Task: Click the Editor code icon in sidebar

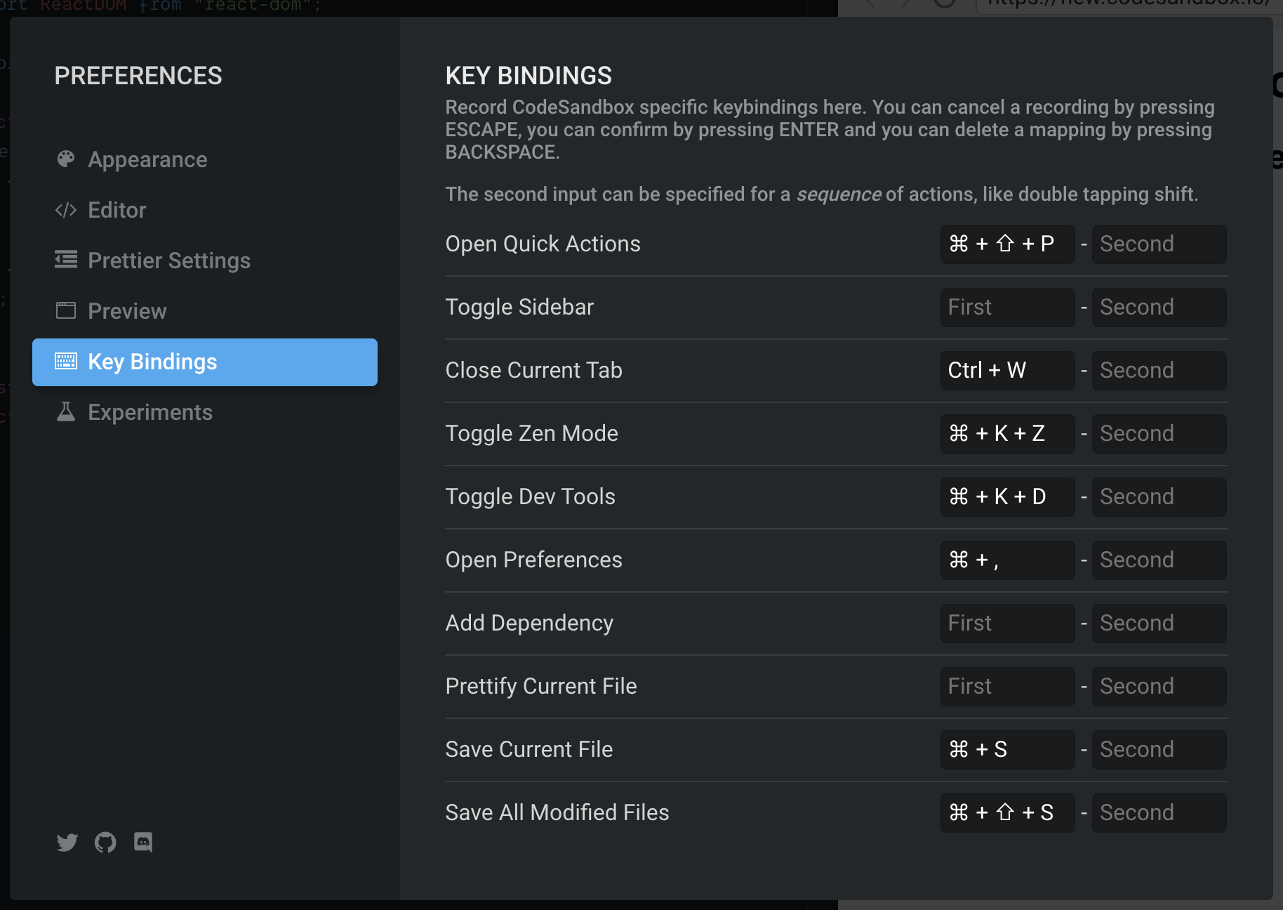Action: (x=65, y=209)
